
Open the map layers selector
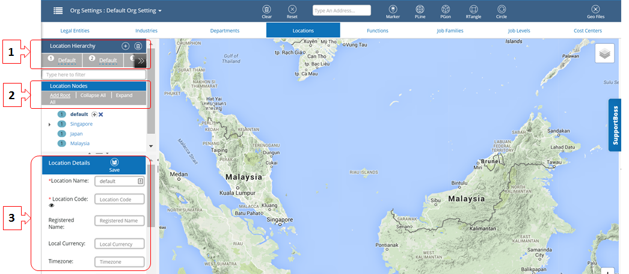tap(604, 53)
